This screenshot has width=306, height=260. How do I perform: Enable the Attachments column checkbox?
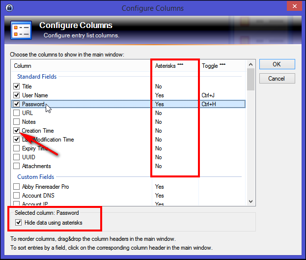17,166
